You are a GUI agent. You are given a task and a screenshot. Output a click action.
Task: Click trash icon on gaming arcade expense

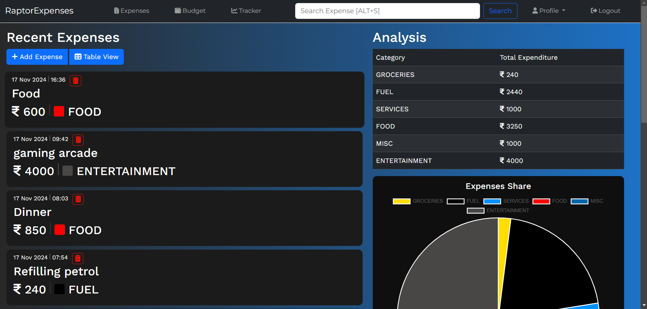78,140
